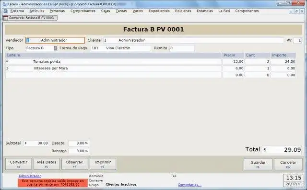
Task: Click the 28/07/10 date display
Action: (294, 184)
